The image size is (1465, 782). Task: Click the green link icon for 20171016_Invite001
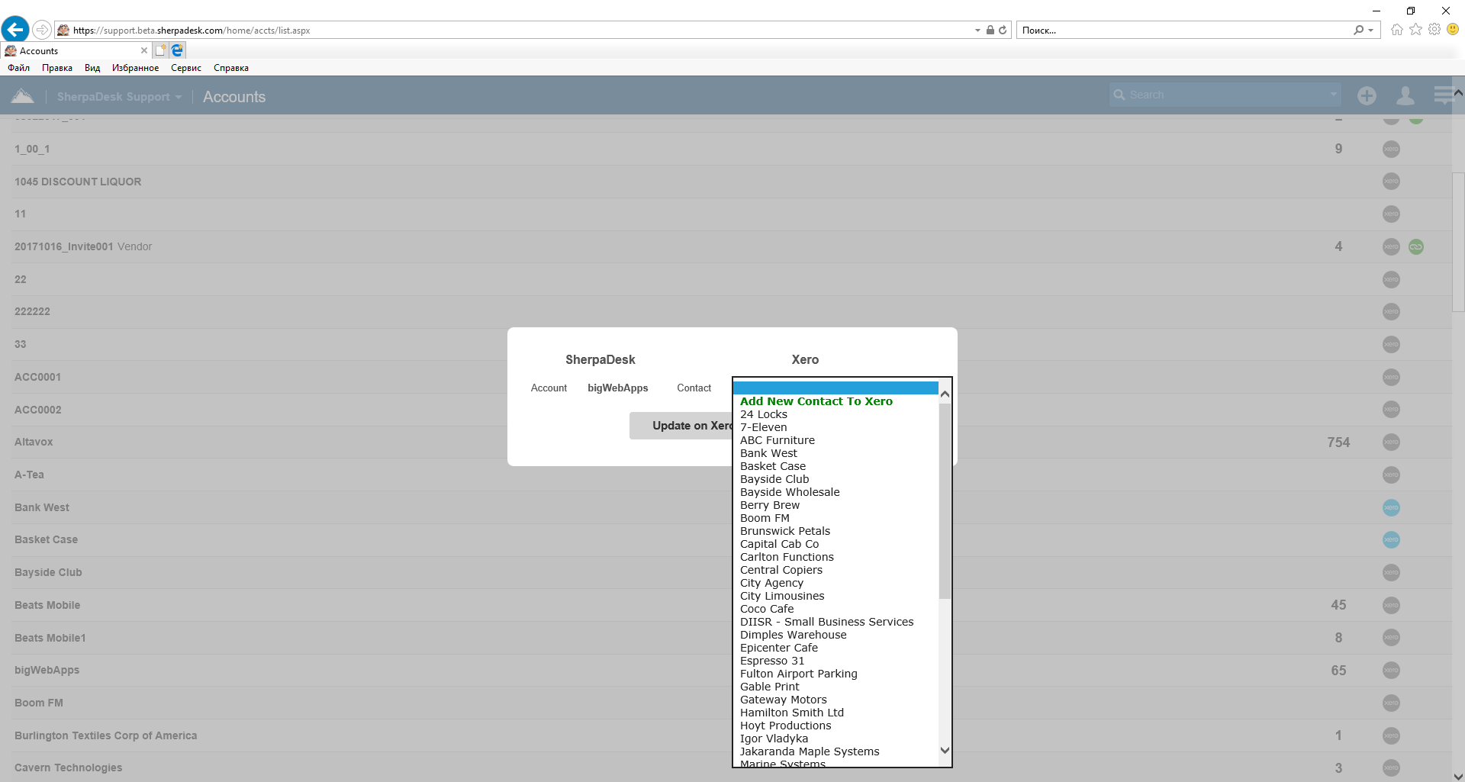(1415, 246)
